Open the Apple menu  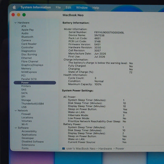tap(14, 7)
